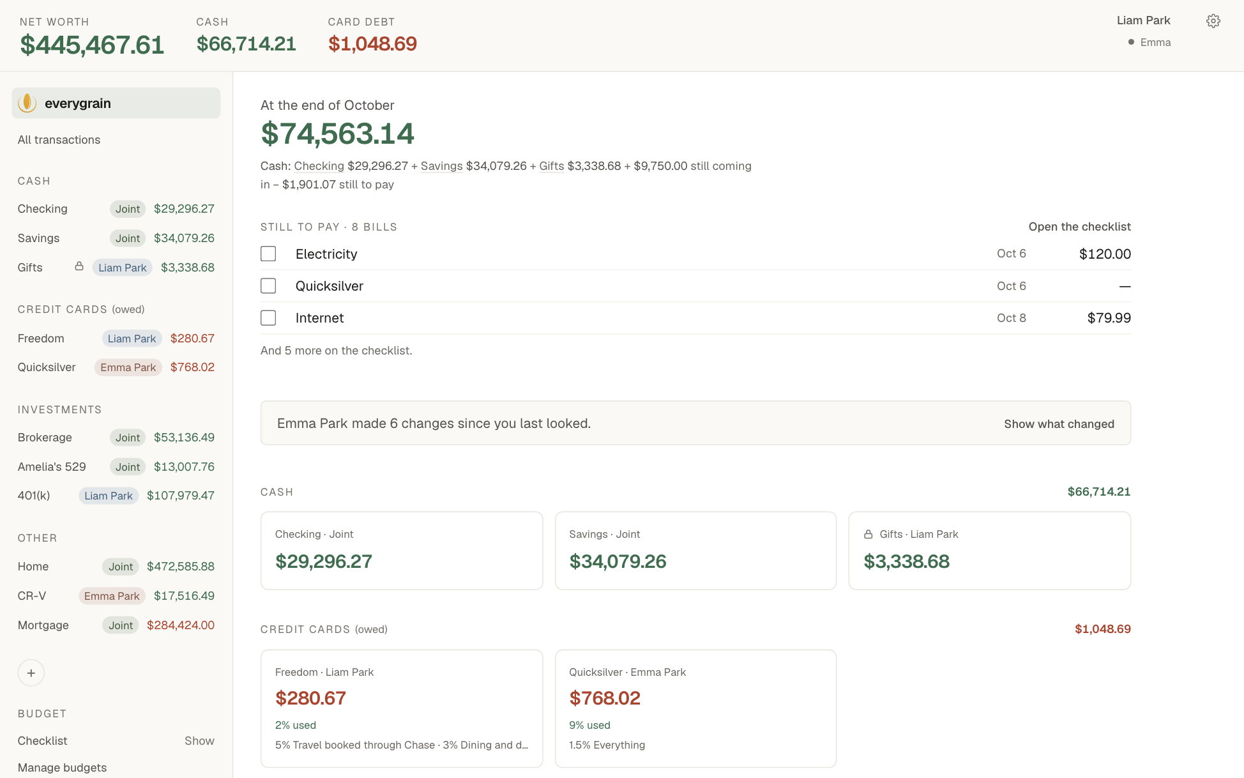1244x778 pixels.
Task: Open settings via the gear icon
Action: pos(1213,21)
